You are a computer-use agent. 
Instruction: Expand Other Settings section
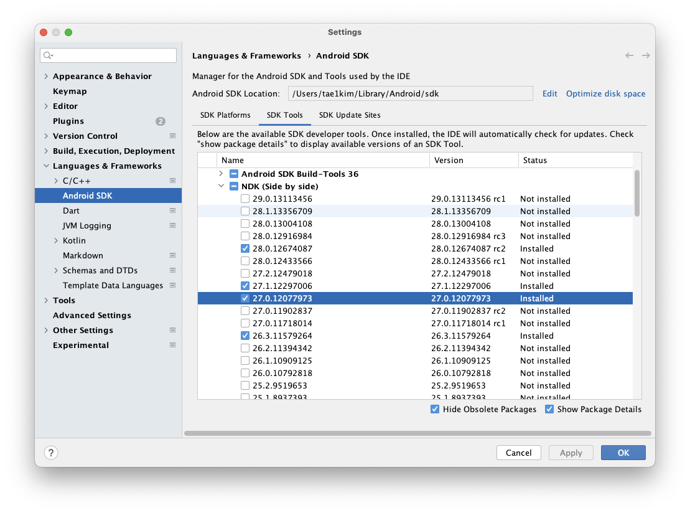pos(46,331)
